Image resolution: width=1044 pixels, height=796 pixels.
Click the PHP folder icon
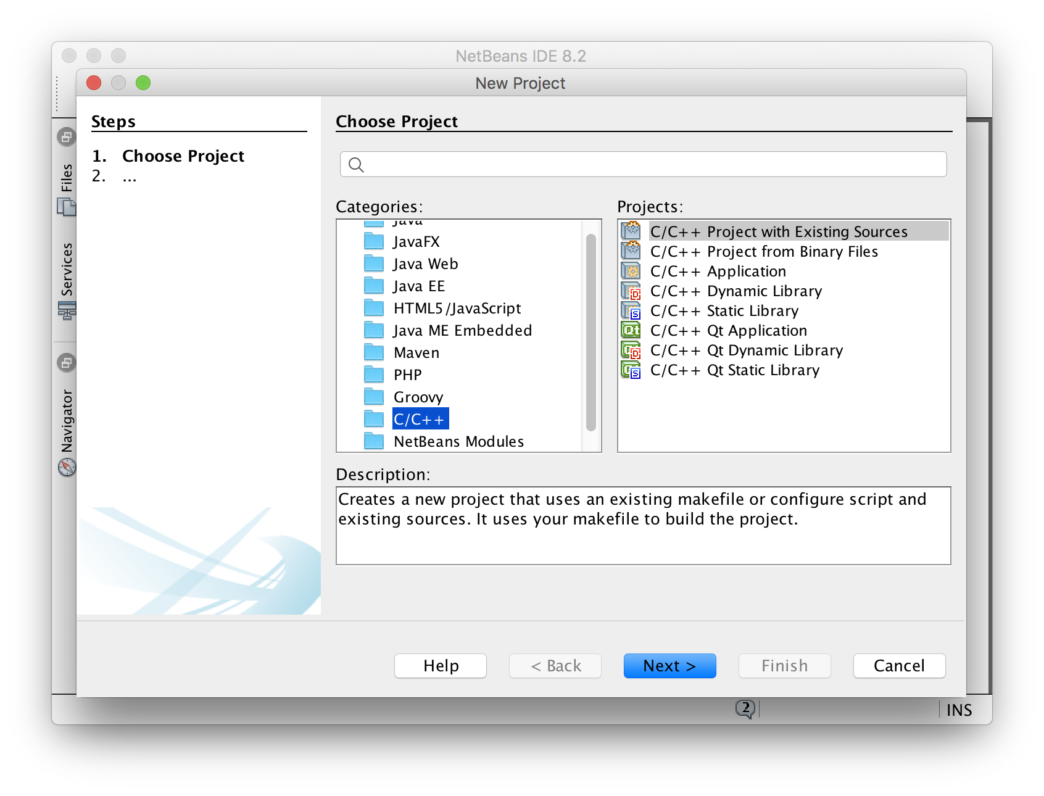(x=374, y=375)
